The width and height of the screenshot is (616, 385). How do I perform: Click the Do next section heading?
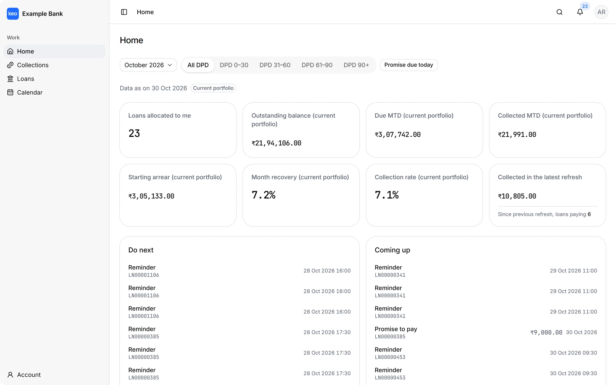(x=141, y=250)
